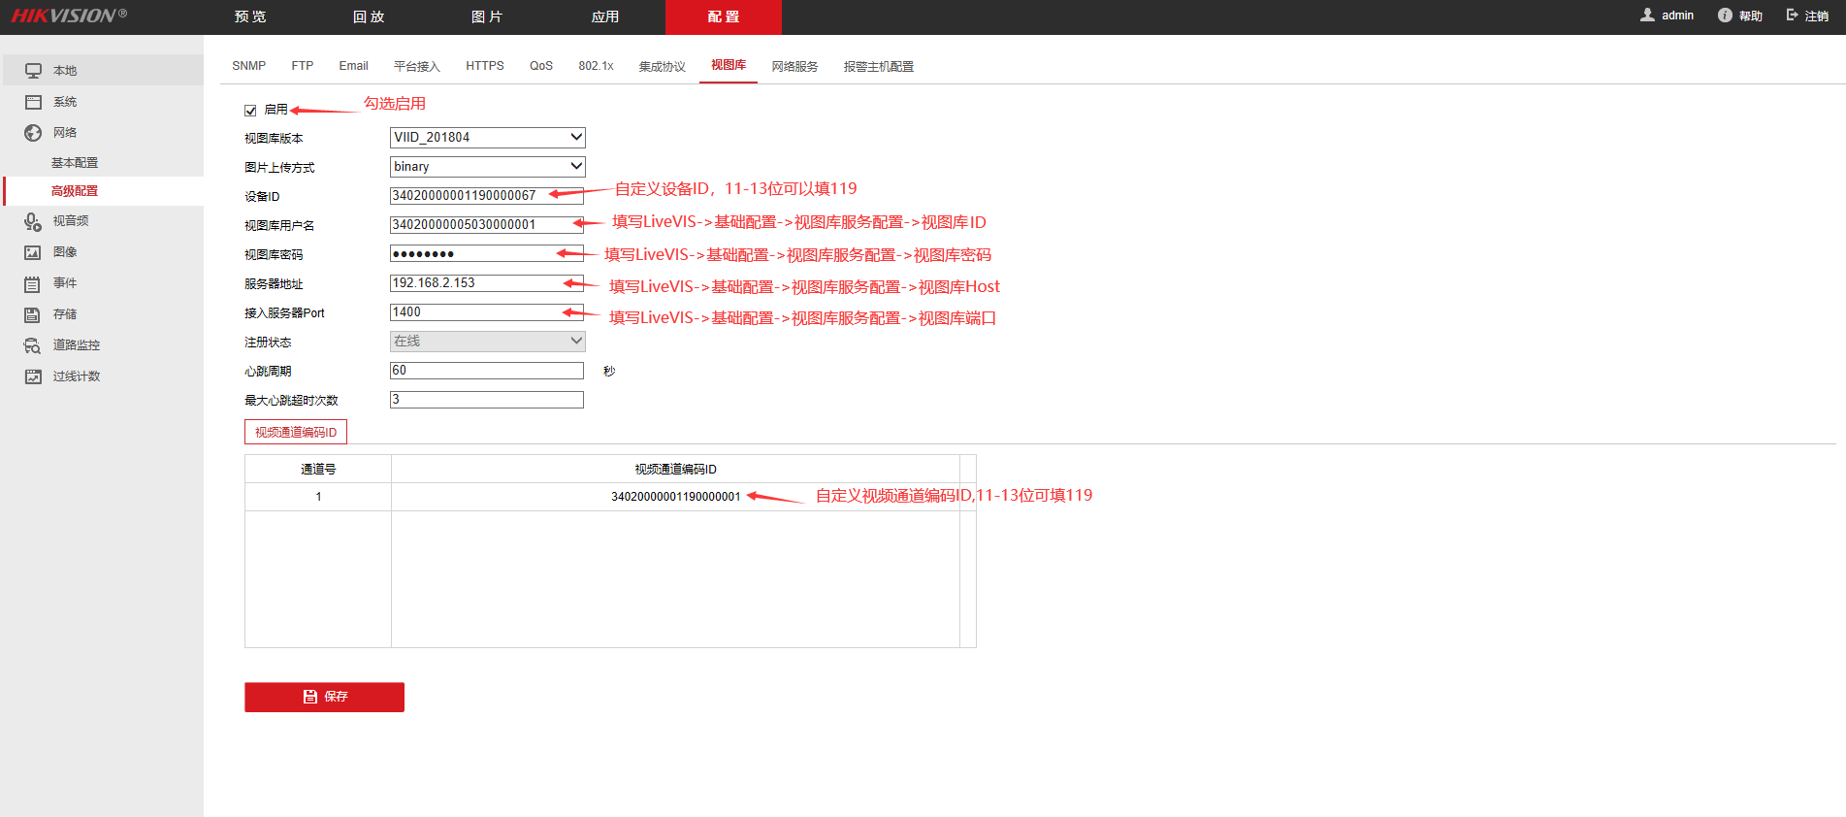Open the 报警主机配置 tab
This screenshot has height=817, width=1846.
pyautogui.click(x=879, y=66)
